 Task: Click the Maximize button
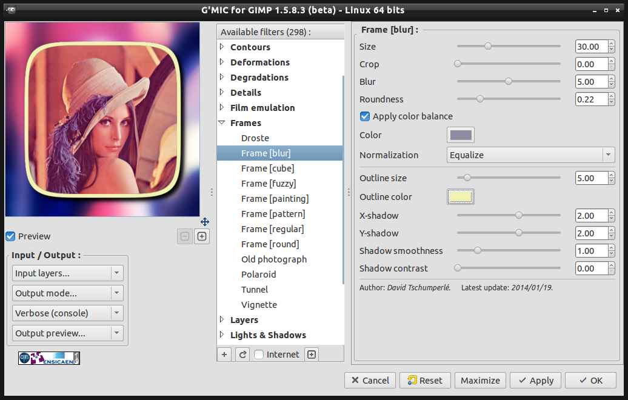pyautogui.click(x=480, y=381)
